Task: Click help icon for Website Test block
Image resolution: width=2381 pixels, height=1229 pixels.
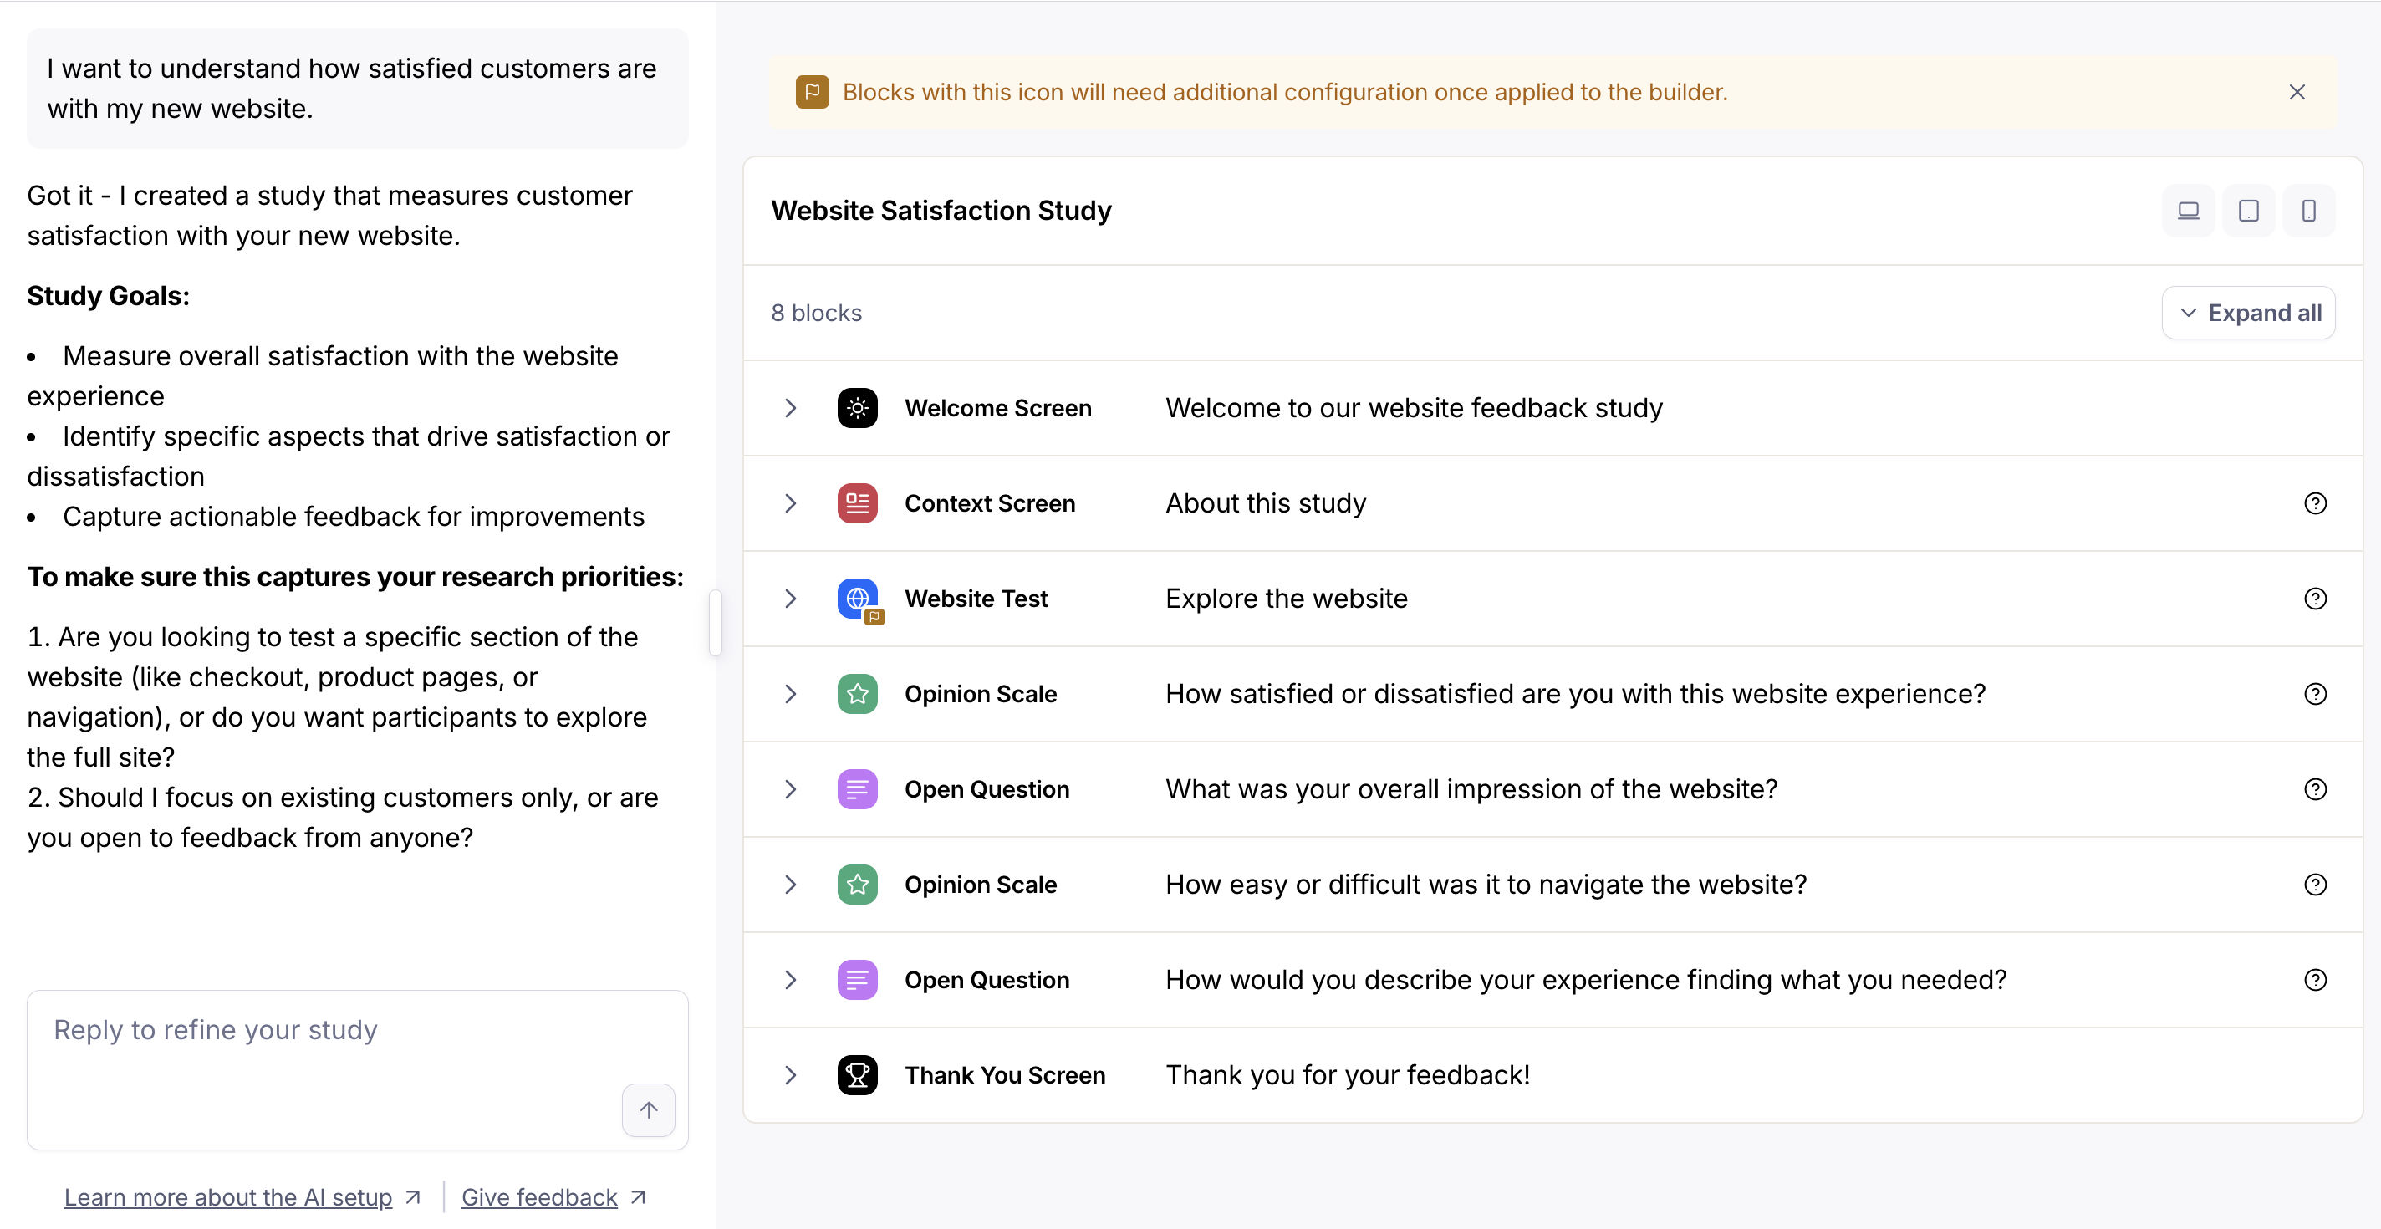Action: (2314, 599)
